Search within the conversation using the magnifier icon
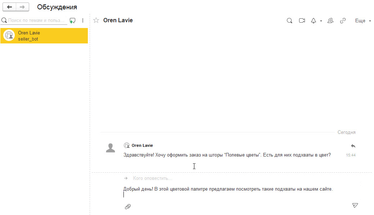 [x=289, y=21]
